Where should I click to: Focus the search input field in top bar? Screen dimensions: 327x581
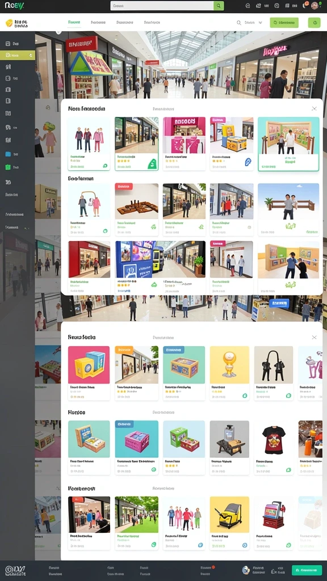(162, 6)
